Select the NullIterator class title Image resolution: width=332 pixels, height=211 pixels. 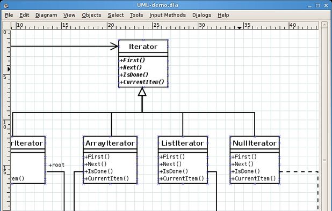(255, 144)
